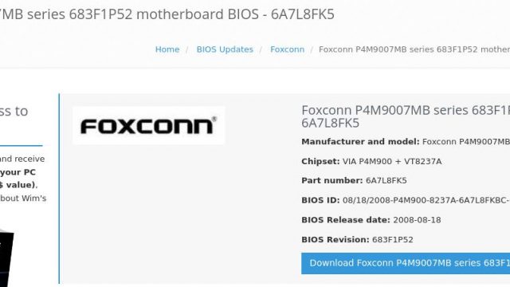The width and height of the screenshot is (510, 287).
Task: Go to BIOS Updates breadcrumb
Action: [x=225, y=49]
